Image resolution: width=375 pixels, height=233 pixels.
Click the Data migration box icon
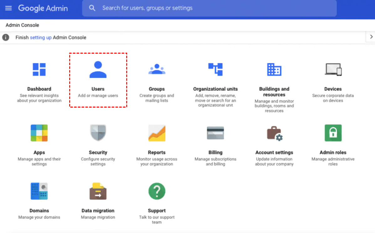click(98, 191)
